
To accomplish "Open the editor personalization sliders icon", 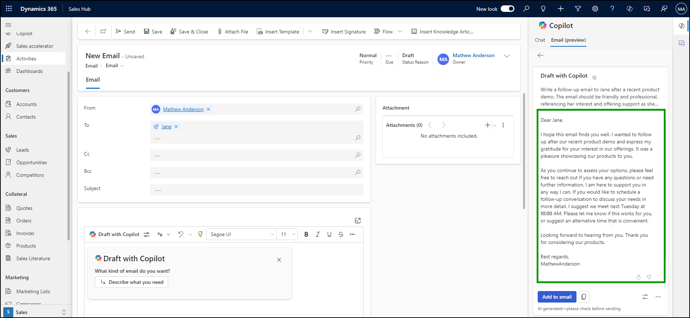I will (x=147, y=234).
